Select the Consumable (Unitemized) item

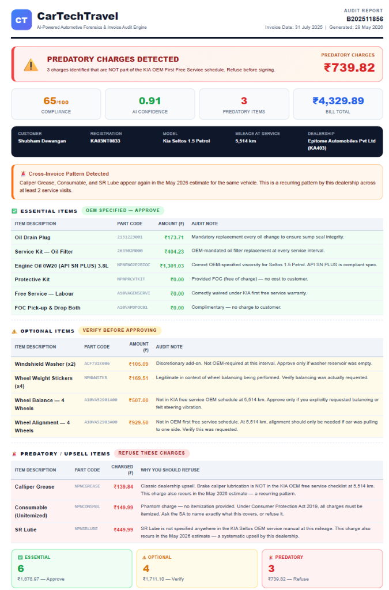(x=31, y=512)
